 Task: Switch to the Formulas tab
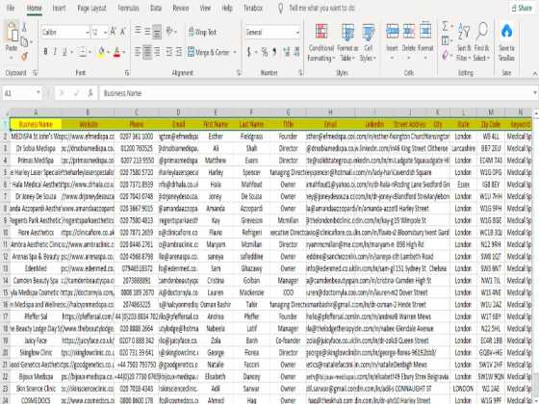[128, 8]
